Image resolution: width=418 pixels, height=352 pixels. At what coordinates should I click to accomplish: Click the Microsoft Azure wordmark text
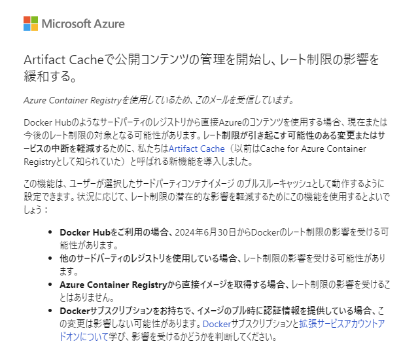coord(83,24)
